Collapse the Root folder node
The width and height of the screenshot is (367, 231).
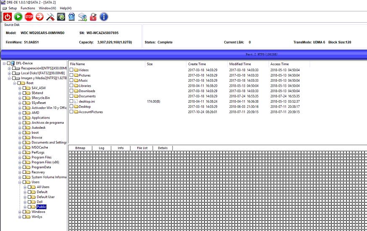pyautogui.click(x=15, y=83)
